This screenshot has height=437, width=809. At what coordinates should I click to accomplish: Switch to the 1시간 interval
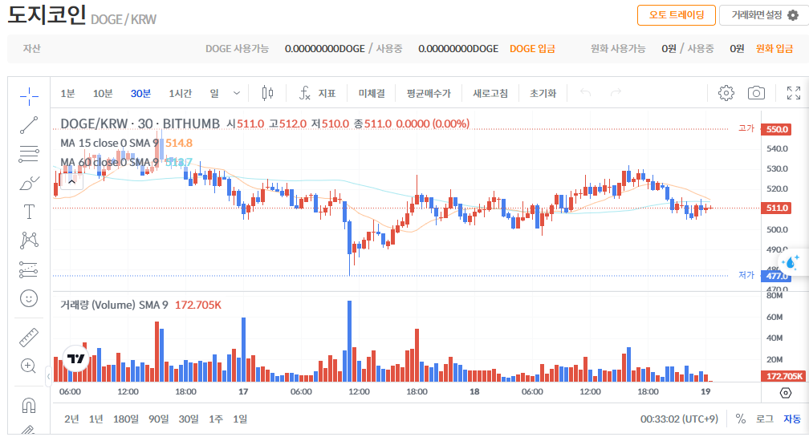pos(180,93)
